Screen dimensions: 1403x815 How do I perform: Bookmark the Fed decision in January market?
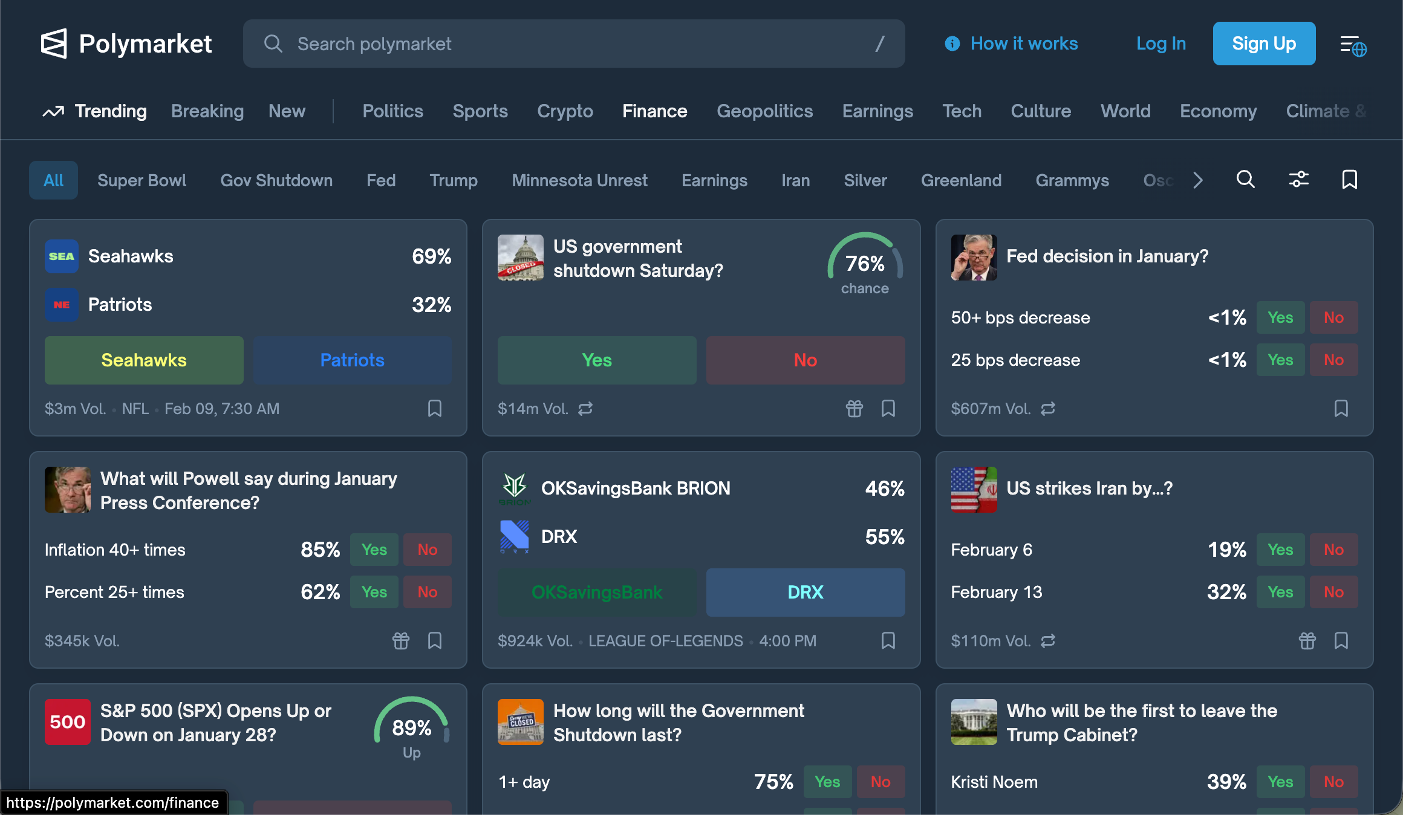click(1341, 409)
